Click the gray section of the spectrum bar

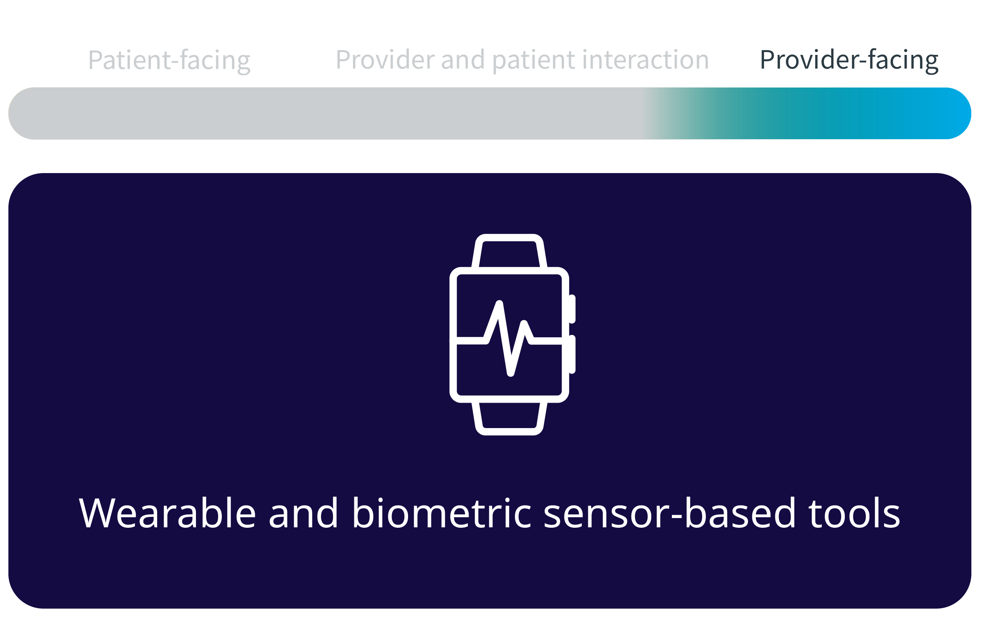[327, 113]
